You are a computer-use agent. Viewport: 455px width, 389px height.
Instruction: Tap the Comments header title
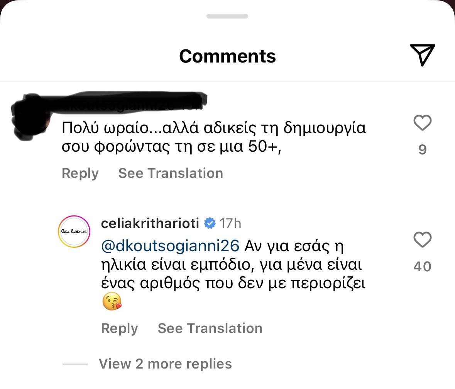click(227, 56)
